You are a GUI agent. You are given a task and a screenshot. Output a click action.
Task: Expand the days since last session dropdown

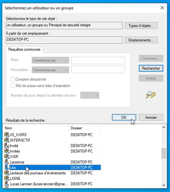[90, 95]
